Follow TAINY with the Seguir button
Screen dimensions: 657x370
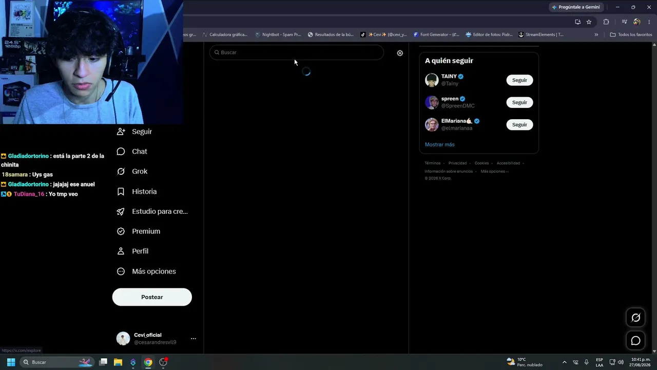pos(519,80)
